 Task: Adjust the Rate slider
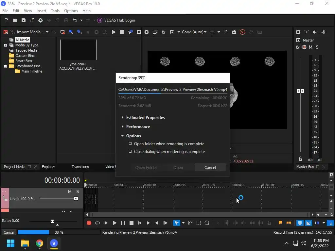52,221
